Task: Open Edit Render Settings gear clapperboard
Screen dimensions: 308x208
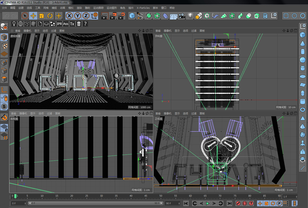Action: 122,16
